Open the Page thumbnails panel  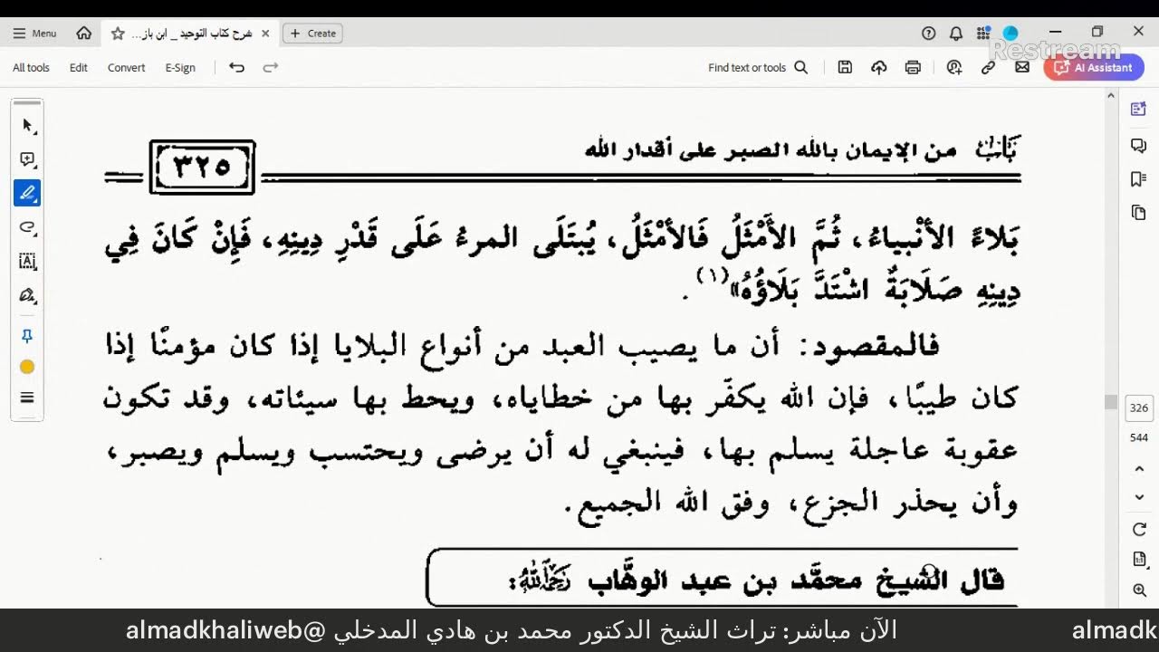coord(1139,213)
